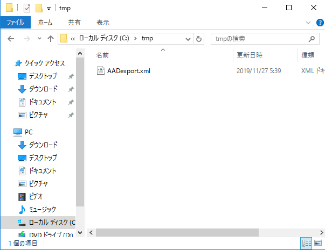
Task: Click the pin icon beside pinned ドキュメント
Action: point(71,102)
